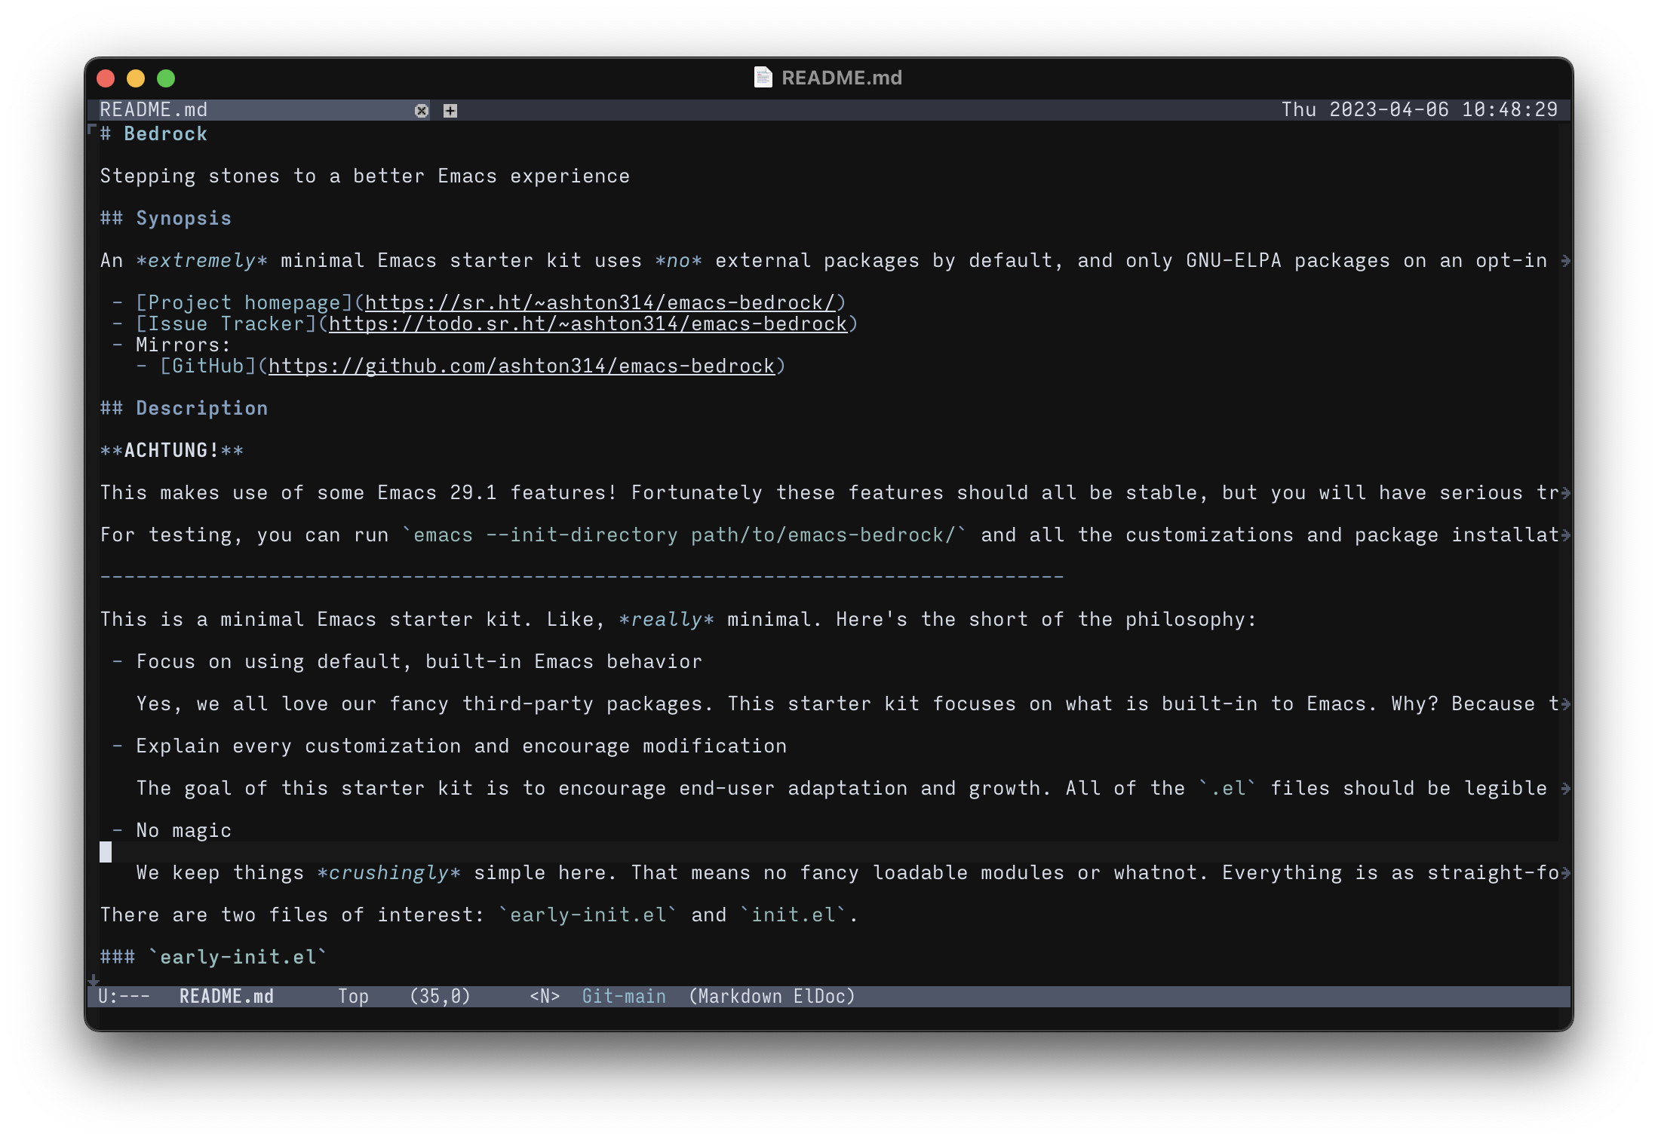Image resolution: width=1658 pixels, height=1143 pixels.
Task: Click the emphasized word *really*
Action: (667, 620)
